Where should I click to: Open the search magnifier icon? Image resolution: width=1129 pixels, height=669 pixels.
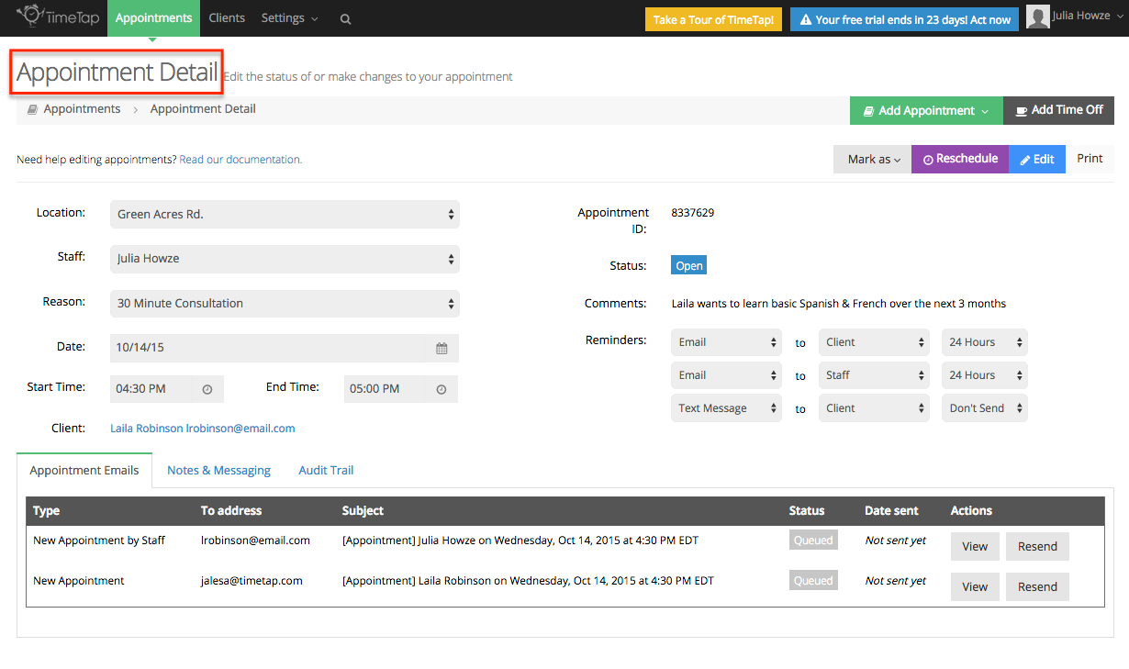345,18
